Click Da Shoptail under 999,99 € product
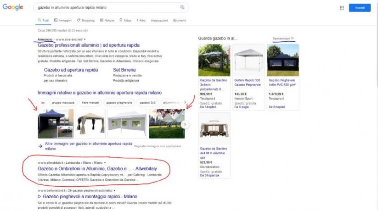378x211 pixels. click(208, 107)
